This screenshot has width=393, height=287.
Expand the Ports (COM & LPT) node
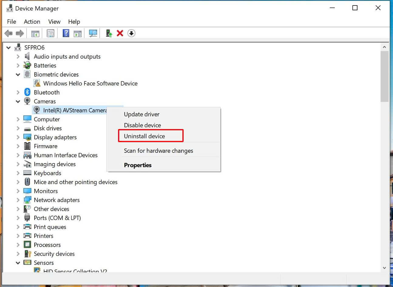pos(18,218)
